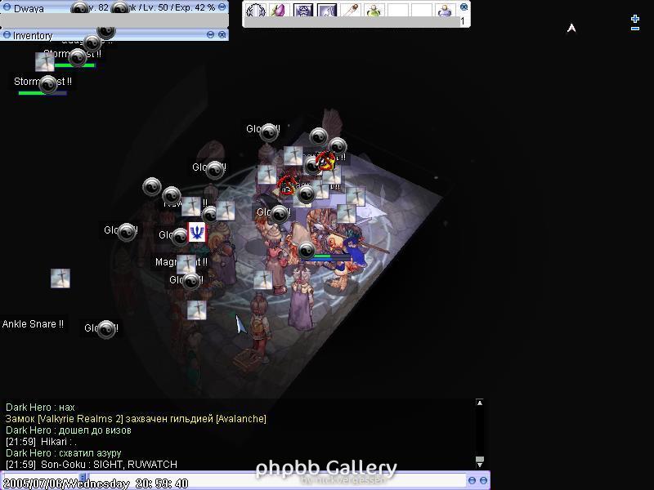Toggle the rightmost chat bar button
This screenshot has height=490, width=654.
point(483,480)
